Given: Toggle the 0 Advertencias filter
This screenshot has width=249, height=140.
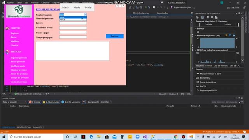Looking at the screenshot, I should [x=51, y=102].
